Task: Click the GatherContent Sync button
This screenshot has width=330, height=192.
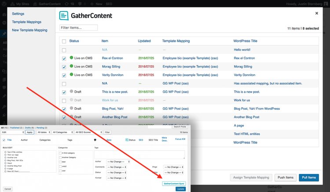Action: click(174, 184)
